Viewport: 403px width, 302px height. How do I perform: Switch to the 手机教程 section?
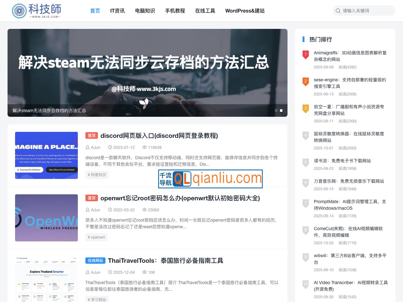point(175,11)
